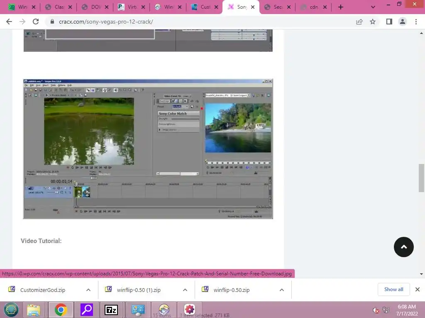Screen dimensions: 425x318
Task: Close the active Sony tab
Action: tap(253, 7)
